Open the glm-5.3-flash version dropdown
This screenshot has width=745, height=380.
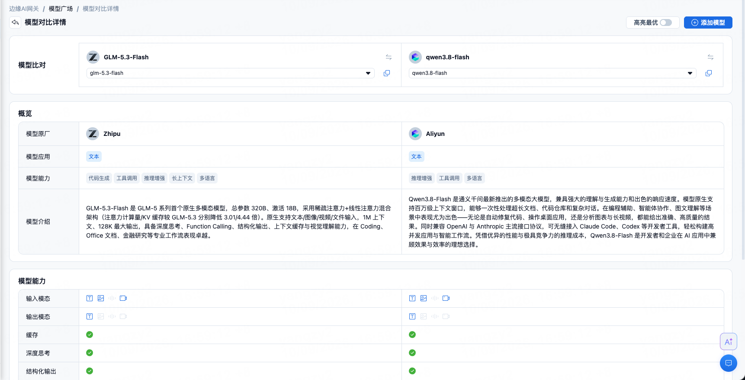coord(230,73)
